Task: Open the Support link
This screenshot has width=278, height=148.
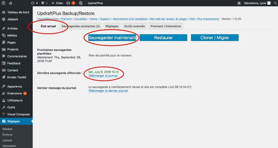Action: coord(105,19)
